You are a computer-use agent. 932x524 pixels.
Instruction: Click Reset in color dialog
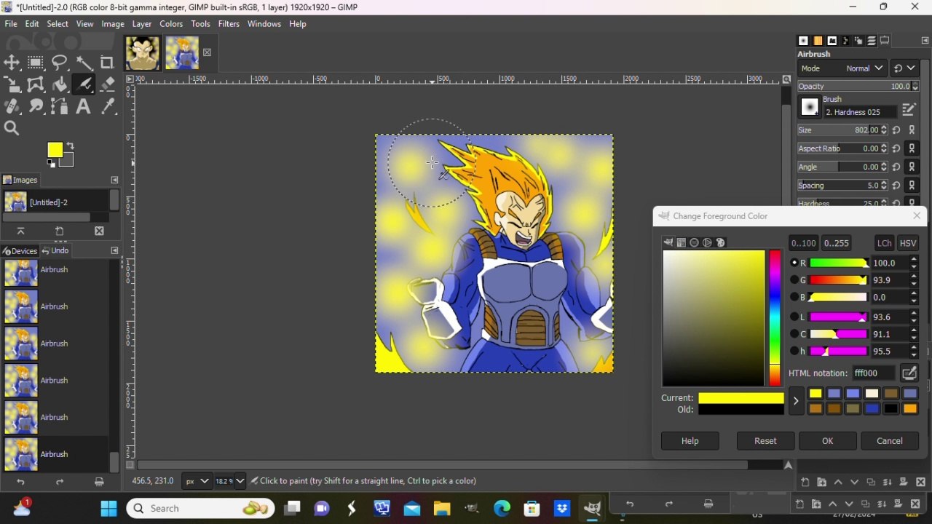pos(765,441)
